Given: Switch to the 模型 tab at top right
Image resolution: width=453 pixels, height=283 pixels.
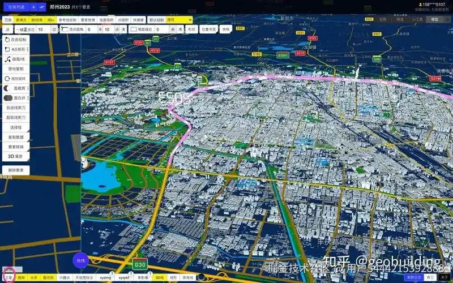Looking at the screenshot, I should [x=435, y=19].
